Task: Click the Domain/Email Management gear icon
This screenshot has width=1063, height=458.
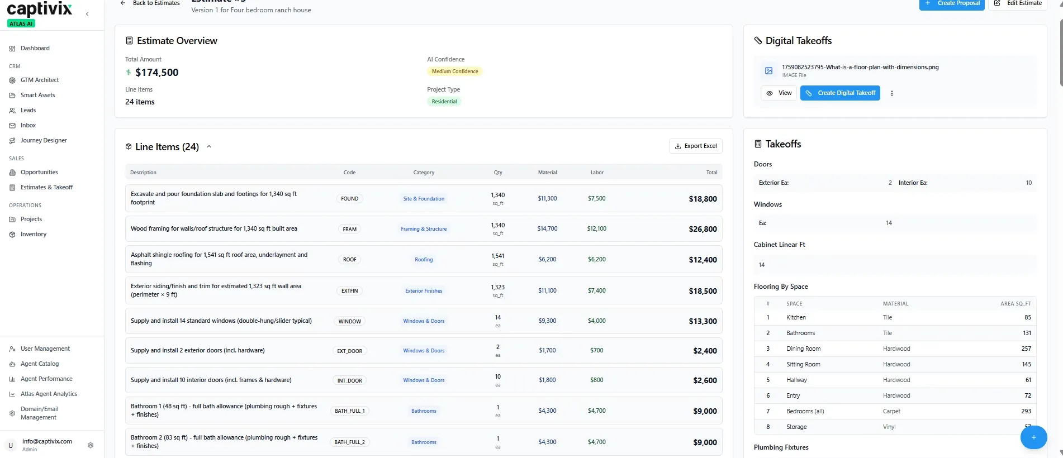Action: pos(12,413)
